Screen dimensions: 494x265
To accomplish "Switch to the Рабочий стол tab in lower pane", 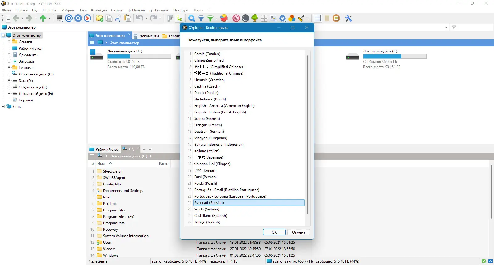I will tap(104, 149).
